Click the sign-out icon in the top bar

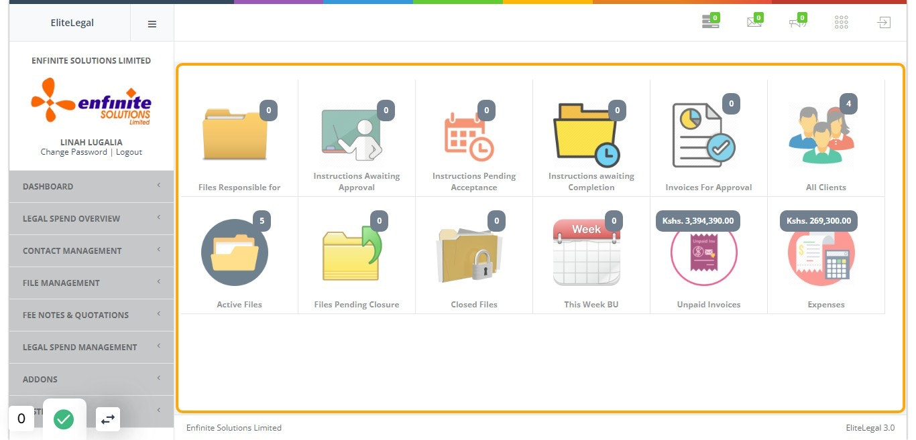pos(884,21)
